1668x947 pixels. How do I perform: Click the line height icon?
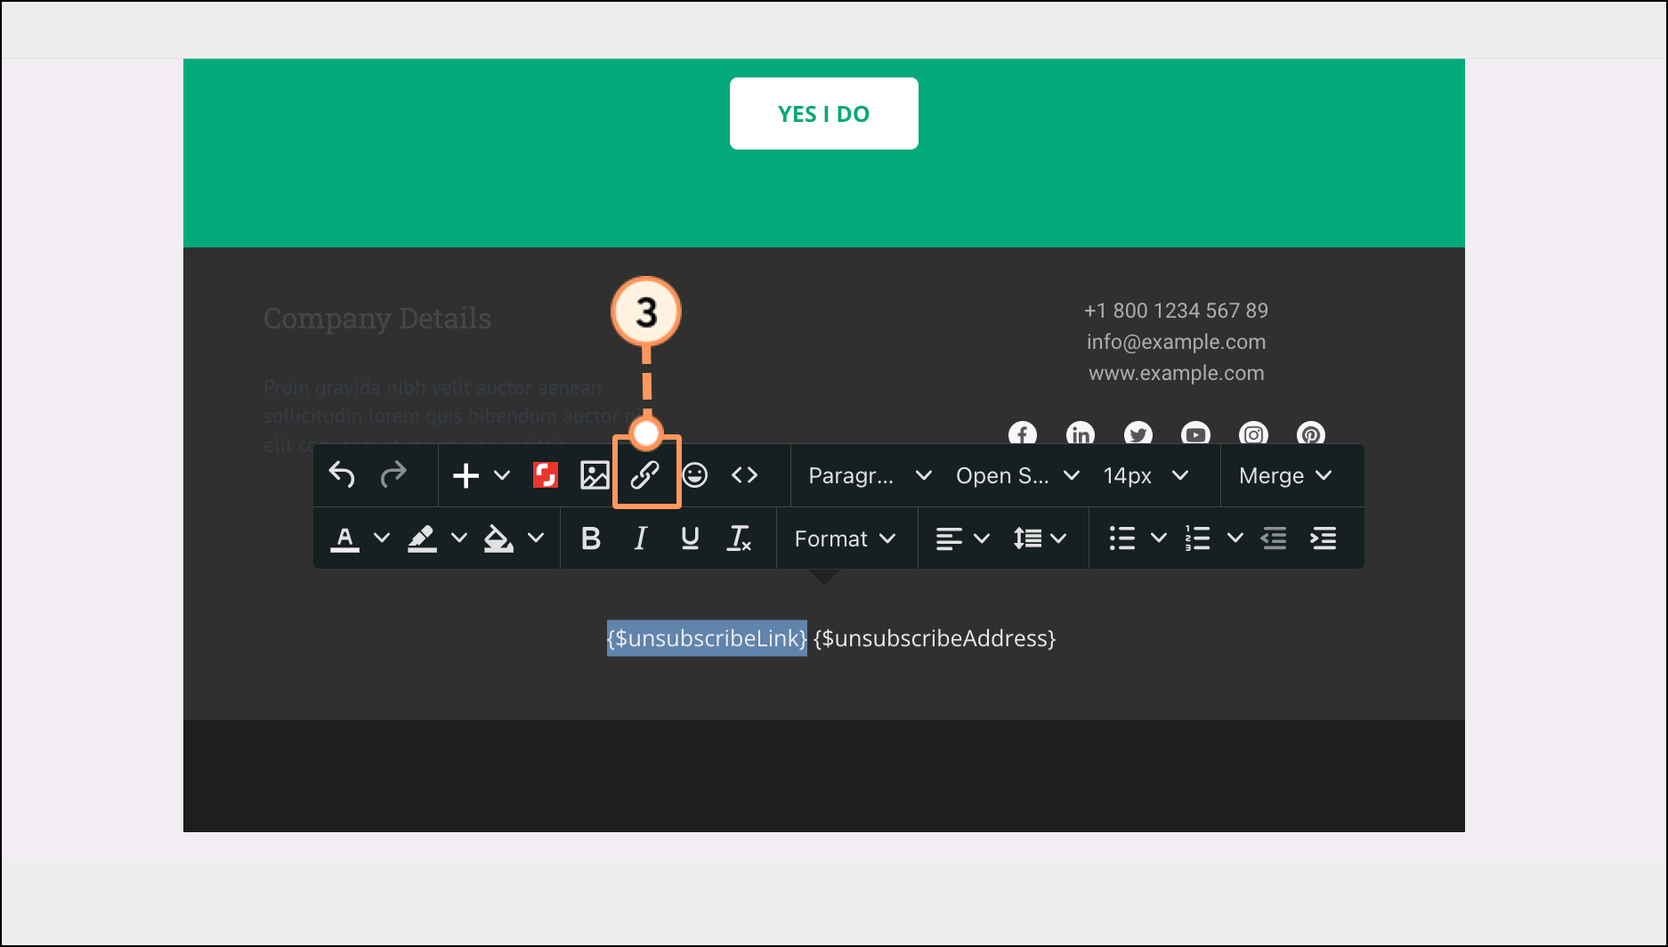click(x=1027, y=538)
